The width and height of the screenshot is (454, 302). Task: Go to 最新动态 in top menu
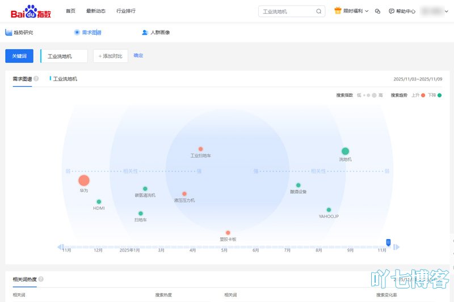(95, 11)
